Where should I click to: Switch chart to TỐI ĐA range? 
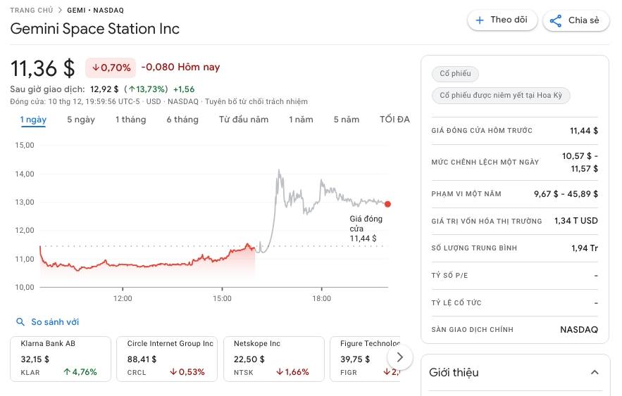click(x=394, y=120)
